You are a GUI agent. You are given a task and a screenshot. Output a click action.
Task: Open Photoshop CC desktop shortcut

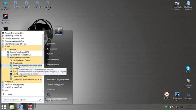[177, 97]
